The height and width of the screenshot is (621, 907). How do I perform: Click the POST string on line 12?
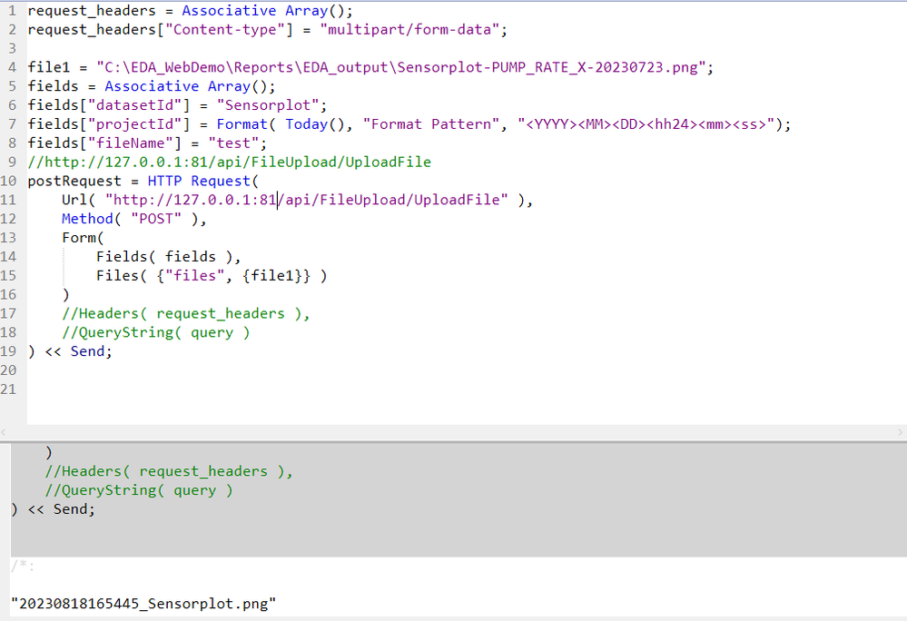155,218
